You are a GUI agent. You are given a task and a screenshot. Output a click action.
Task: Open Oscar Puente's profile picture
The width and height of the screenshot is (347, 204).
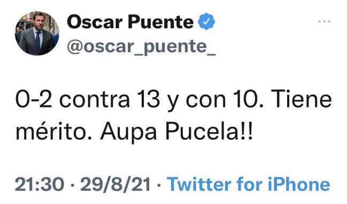point(37,34)
